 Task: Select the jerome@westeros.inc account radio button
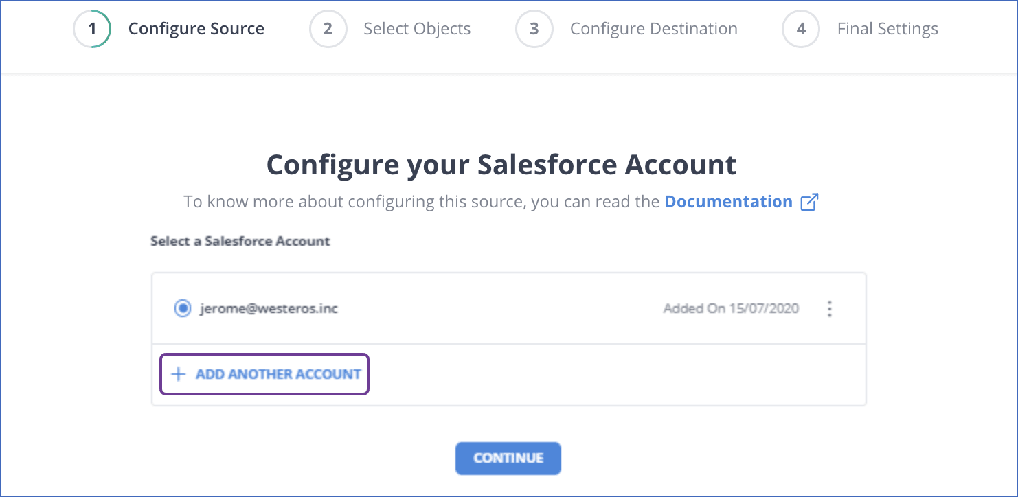coord(183,309)
